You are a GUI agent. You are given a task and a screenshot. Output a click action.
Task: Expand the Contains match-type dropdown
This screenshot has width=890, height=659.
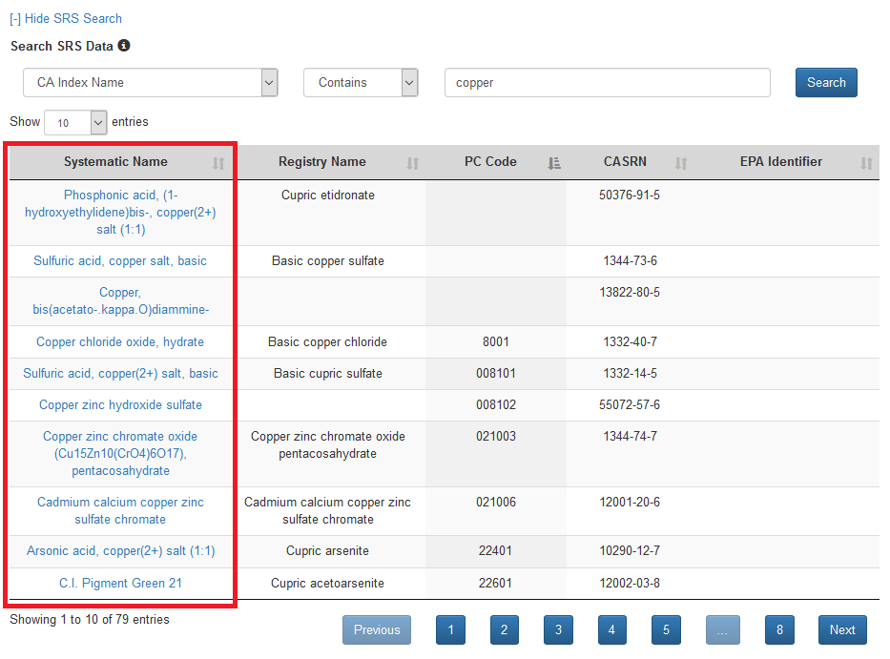tap(361, 83)
